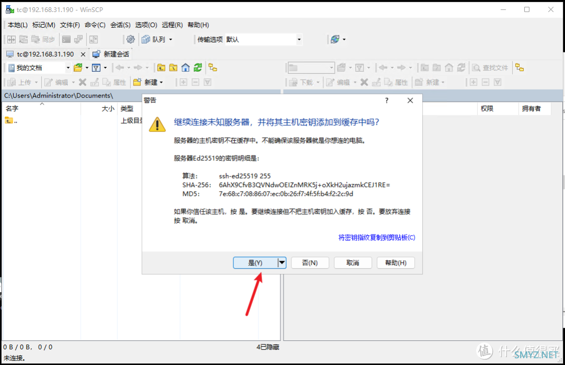Screen dimensions: 565x365
Task: Click the local panel back arrow
Action: pos(120,68)
